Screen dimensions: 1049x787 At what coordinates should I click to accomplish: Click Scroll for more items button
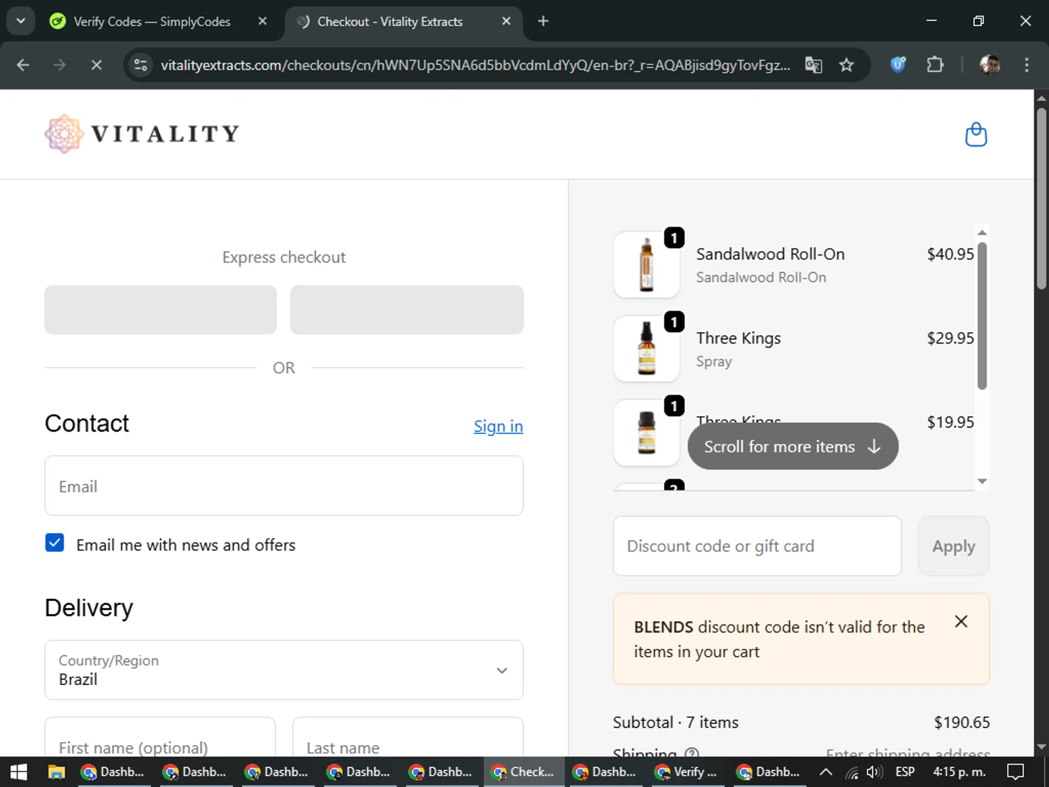[x=793, y=446]
